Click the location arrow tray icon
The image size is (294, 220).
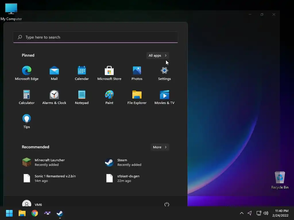[249, 213]
